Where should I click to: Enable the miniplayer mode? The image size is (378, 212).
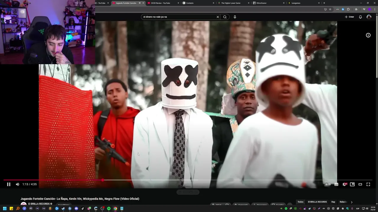click(352, 184)
